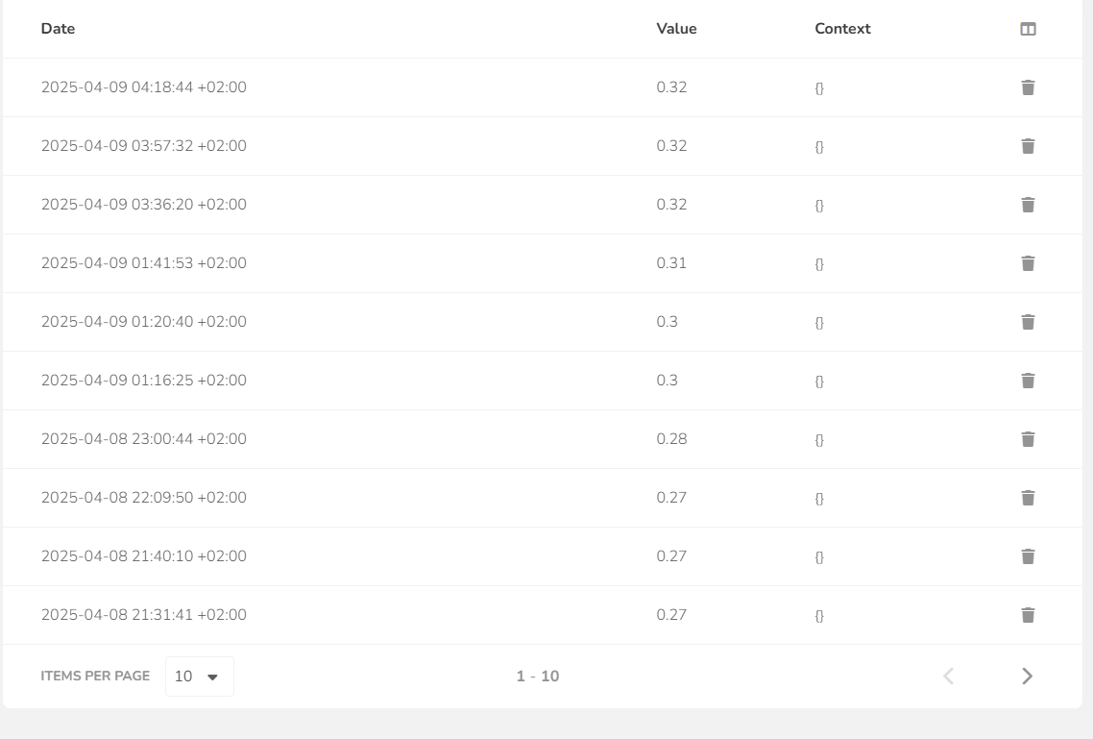Delete the 01:20:40 entry with trash icon
The height and width of the screenshot is (739, 1093).
pos(1028,321)
